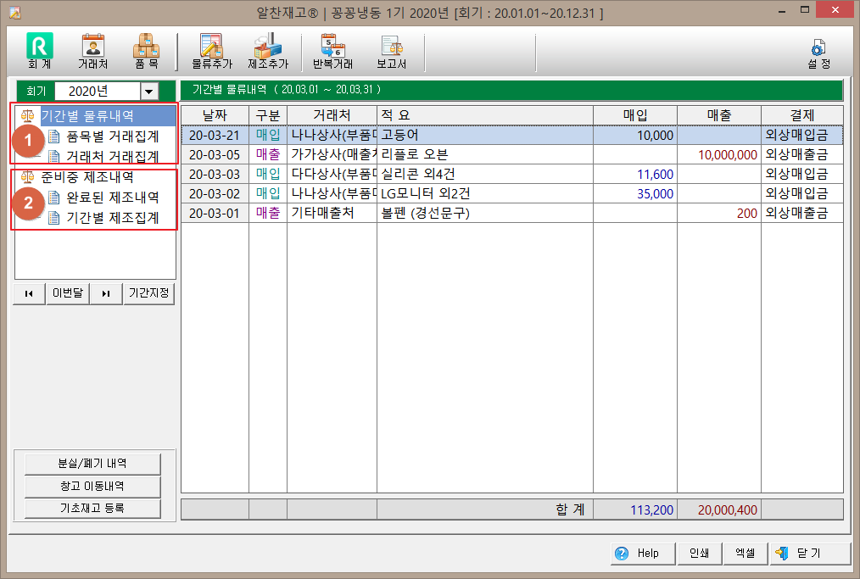860x579 pixels.
Task: Open 창고 이동내역 button
Action: (x=92, y=487)
